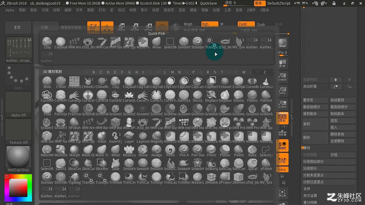This screenshot has height=205, width=365.
Task: Select the Blob sculpting brush
Action: click(x=47, y=83)
